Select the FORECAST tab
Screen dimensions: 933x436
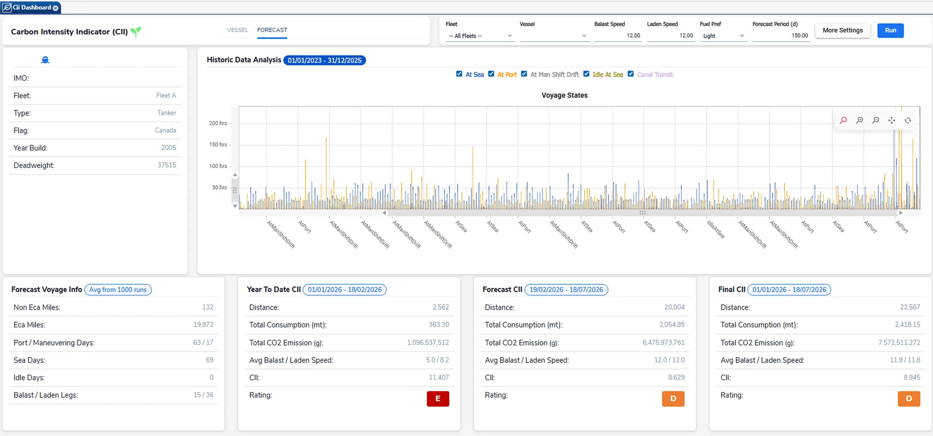coord(272,30)
